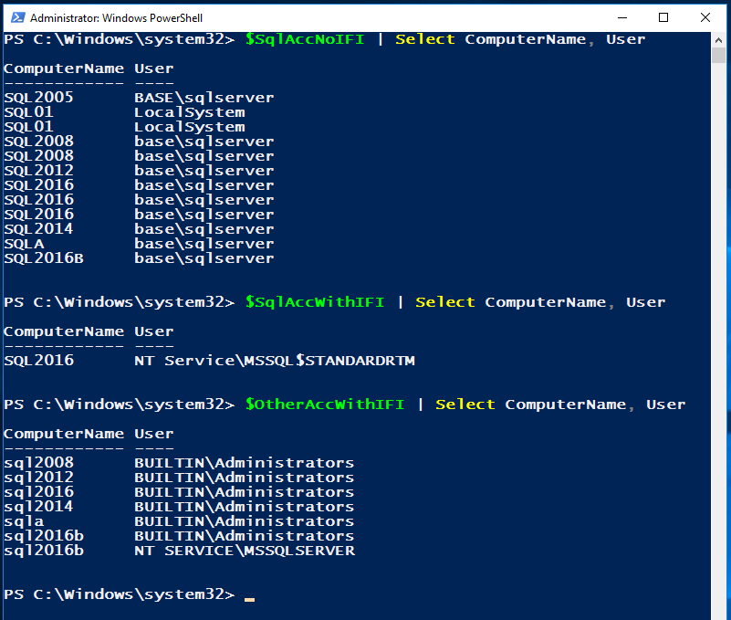Click the SQL2005 computer name
Viewport: 731px width, 620px height.
coord(38,98)
